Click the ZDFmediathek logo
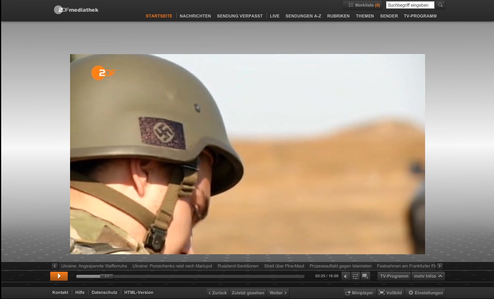This screenshot has height=299, width=494. [76, 10]
